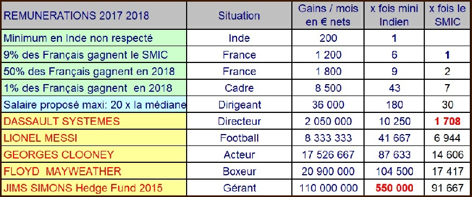Click the 17 526 667 gains cell
Screen dimensions: 472x197
tap(328, 155)
